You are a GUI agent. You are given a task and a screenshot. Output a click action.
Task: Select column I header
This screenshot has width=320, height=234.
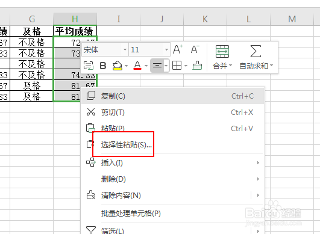(119, 19)
